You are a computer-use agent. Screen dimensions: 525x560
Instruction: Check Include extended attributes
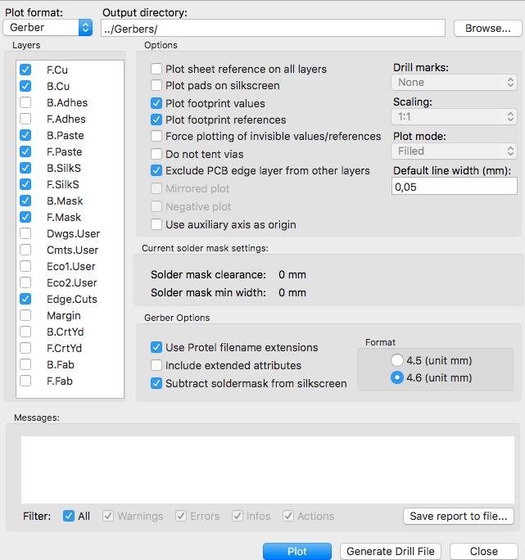point(156,365)
